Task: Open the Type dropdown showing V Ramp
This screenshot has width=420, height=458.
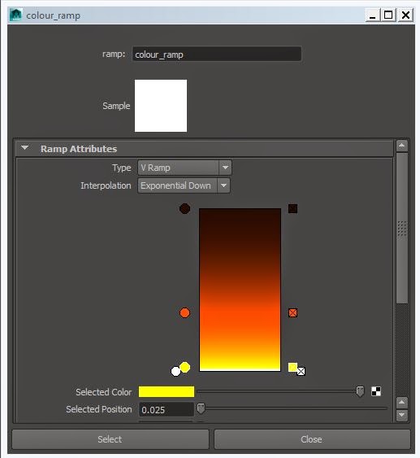Action: pyautogui.click(x=184, y=168)
